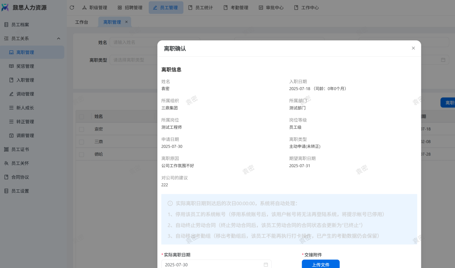Check the checkbox for 袁密 row

click(x=82, y=129)
